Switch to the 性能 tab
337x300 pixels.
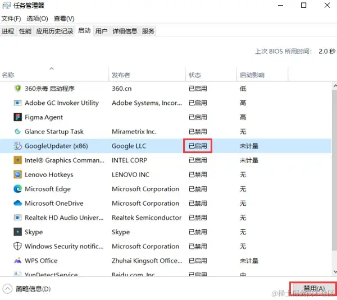click(x=25, y=31)
